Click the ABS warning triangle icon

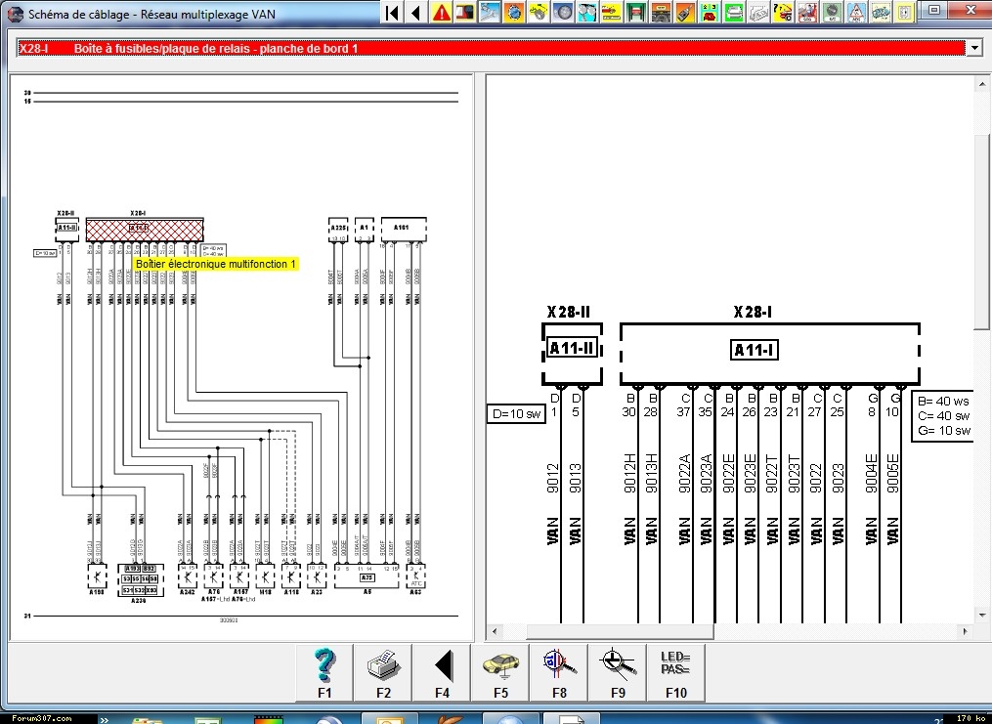856,12
